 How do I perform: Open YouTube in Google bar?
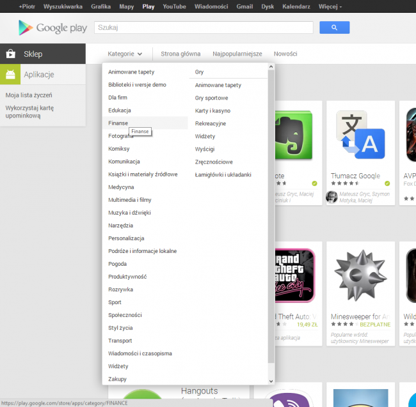[x=174, y=6]
